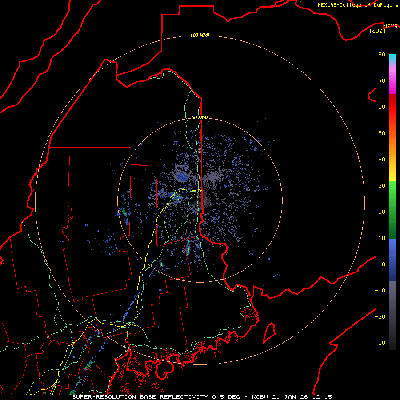Click the magenta segment of the reflectivity color bar
The width and height of the screenshot is (400, 400).
pos(392,82)
